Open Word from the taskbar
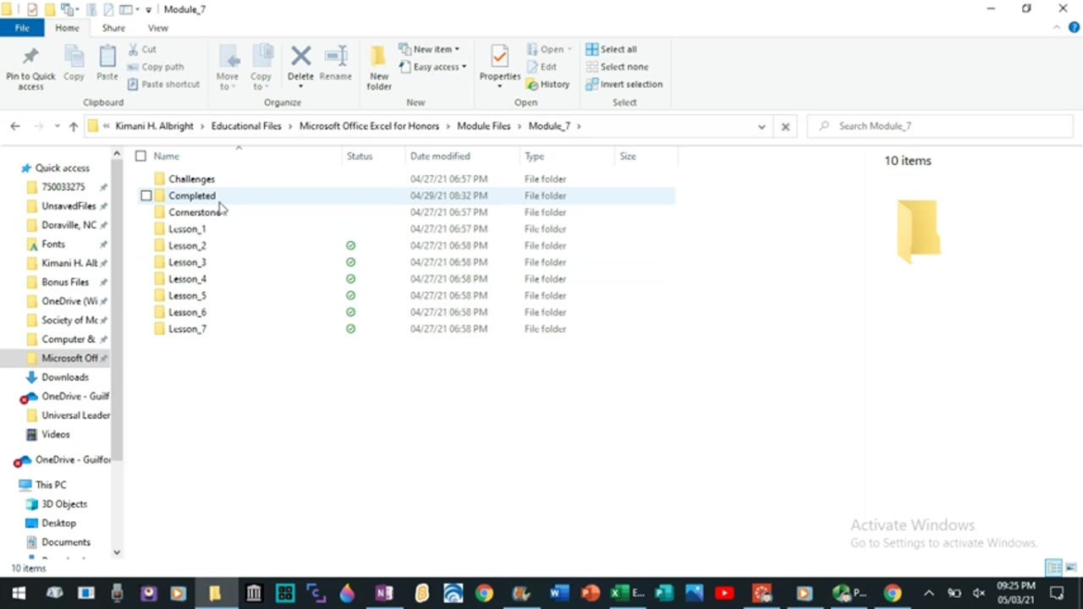This screenshot has height=609, width=1083. pos(558,593)
